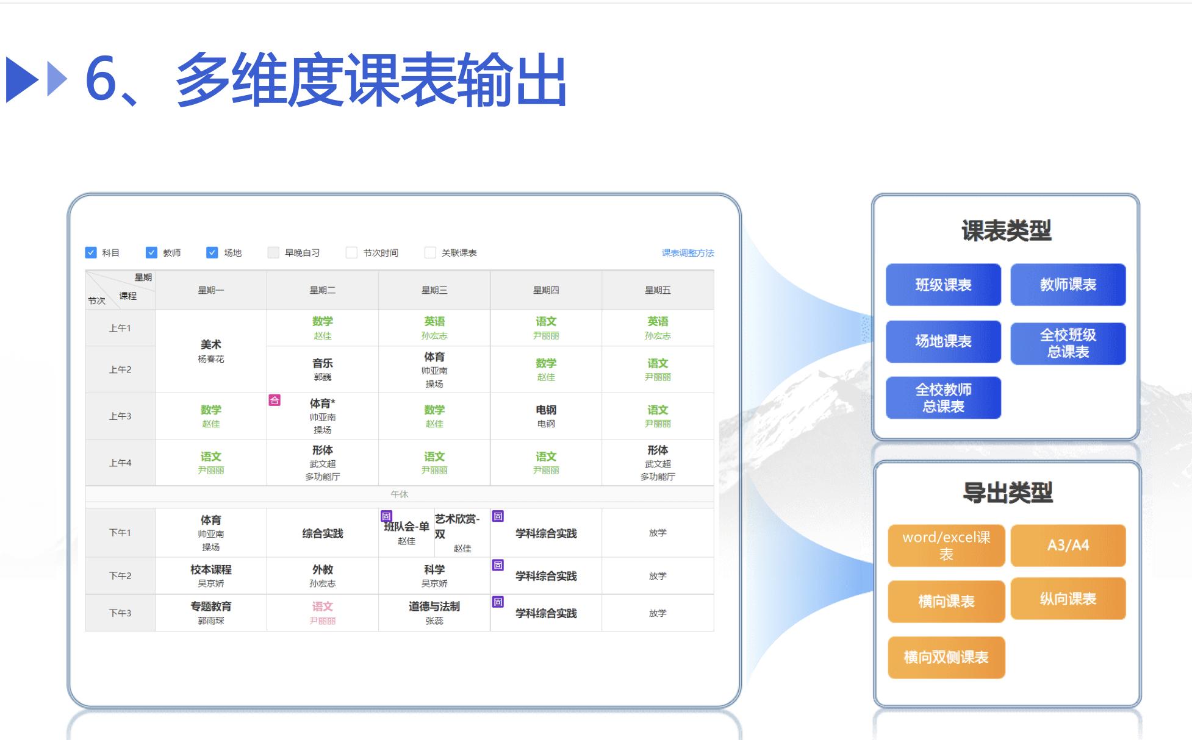Screen dimensions: 1192x740
Task: Open the 课表调整方法 link
Action: click(x=688, y=252)
